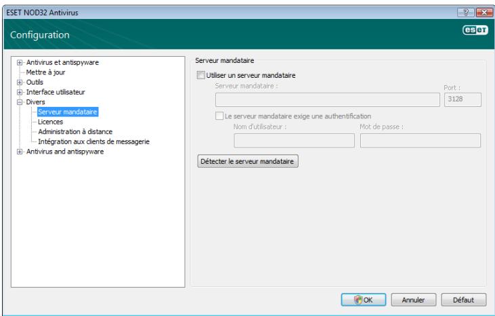Viewport: 495px width, 316px height.
Task: Click the help question mark button
Action: (465, 12)
